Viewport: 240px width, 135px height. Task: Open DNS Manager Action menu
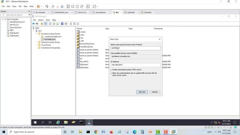click(x=41, y=20)
